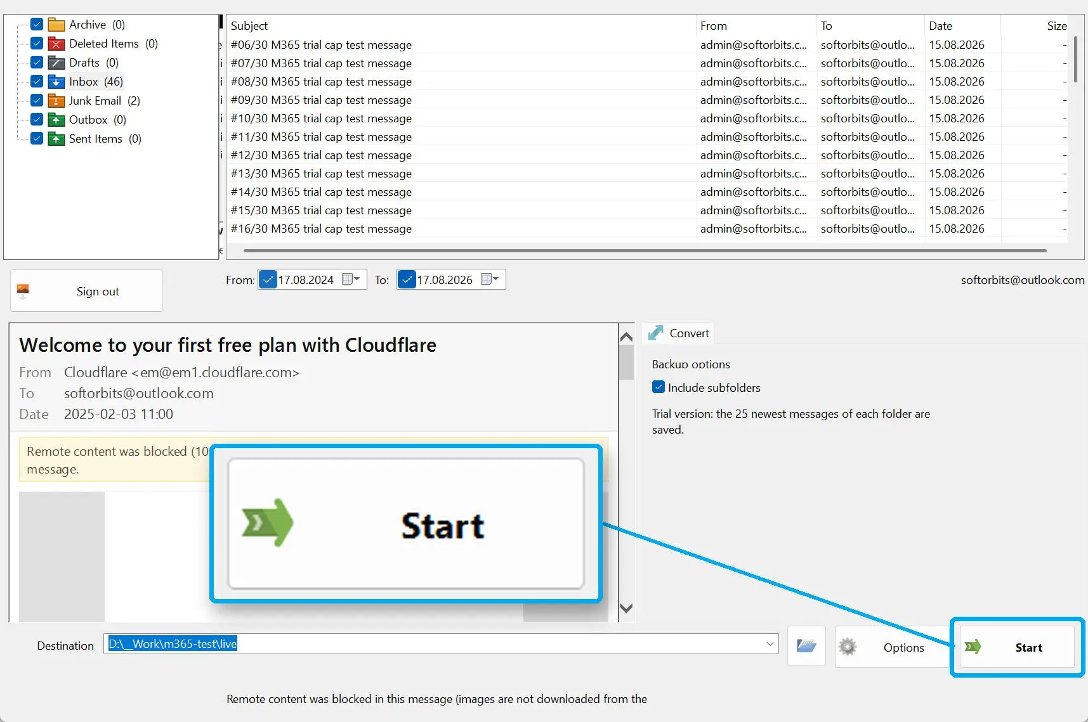Viewport: 1088px width, 722px height.
Task: Uncheck the Sent Items checkbox
Action: (x=37, y=138)
